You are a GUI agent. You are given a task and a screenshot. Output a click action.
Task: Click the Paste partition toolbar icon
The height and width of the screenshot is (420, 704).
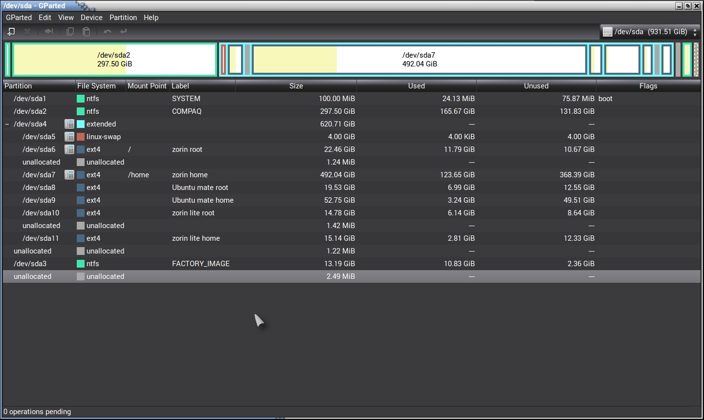pyautogui.click(x=87, y=32)
